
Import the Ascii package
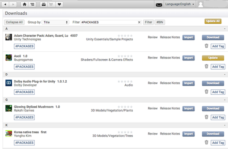click(188, 58)
